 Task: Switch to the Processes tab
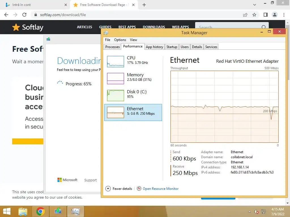(112, 47)
